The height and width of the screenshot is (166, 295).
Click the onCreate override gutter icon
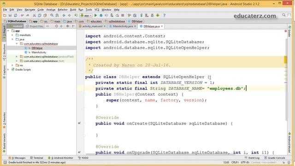click(x=79, y=123)
